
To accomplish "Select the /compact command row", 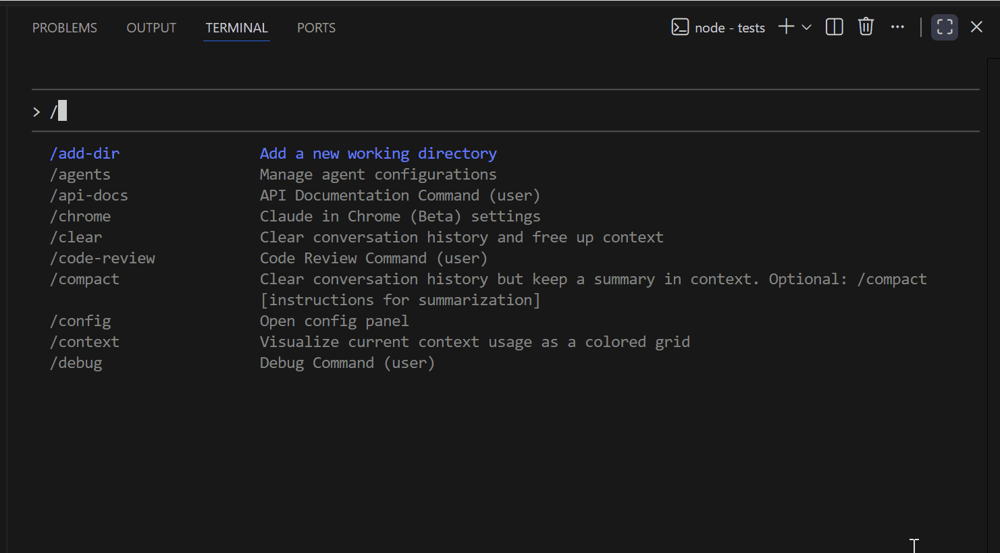I will [x=488, y=289].
